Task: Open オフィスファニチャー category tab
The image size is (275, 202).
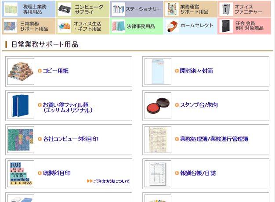Action: pyautogui.click(x=244, y=9)
